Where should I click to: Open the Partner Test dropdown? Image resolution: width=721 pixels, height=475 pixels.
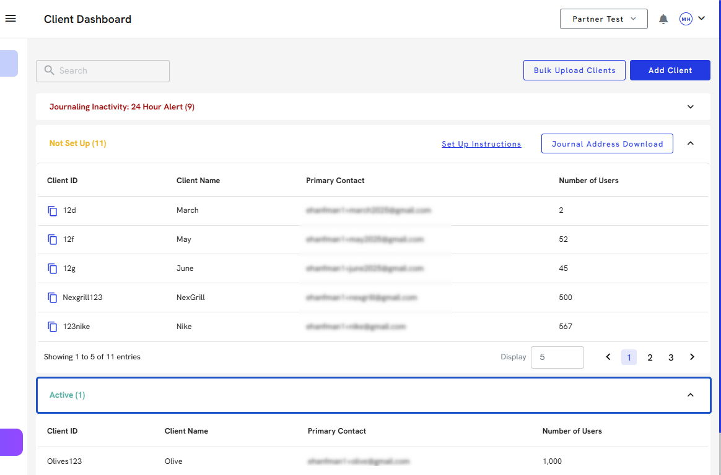click(x=603, y=19)
